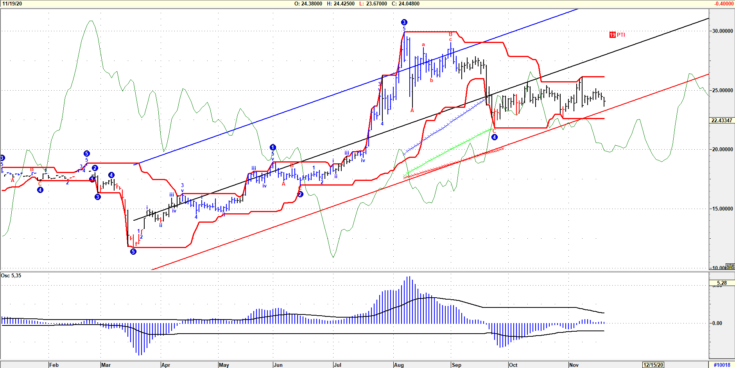Click the 25.00000 price axis label
Screen dimensions: 735x368
click(722, 90)
